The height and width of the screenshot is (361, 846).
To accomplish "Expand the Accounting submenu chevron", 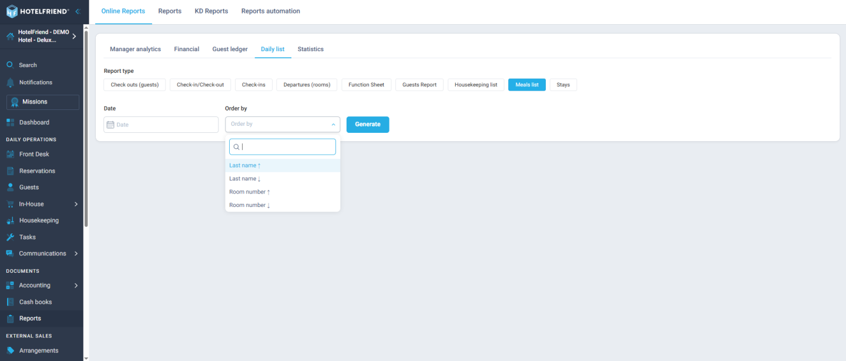I will tap(76, 285).
